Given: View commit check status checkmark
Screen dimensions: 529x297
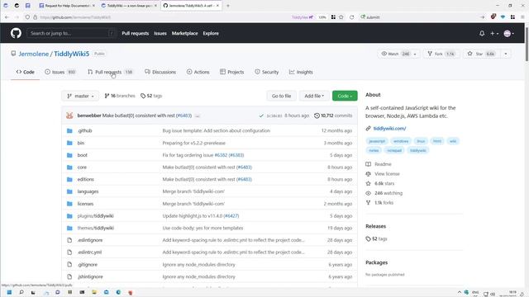Looking at the screenshot, I should (261, 115).
